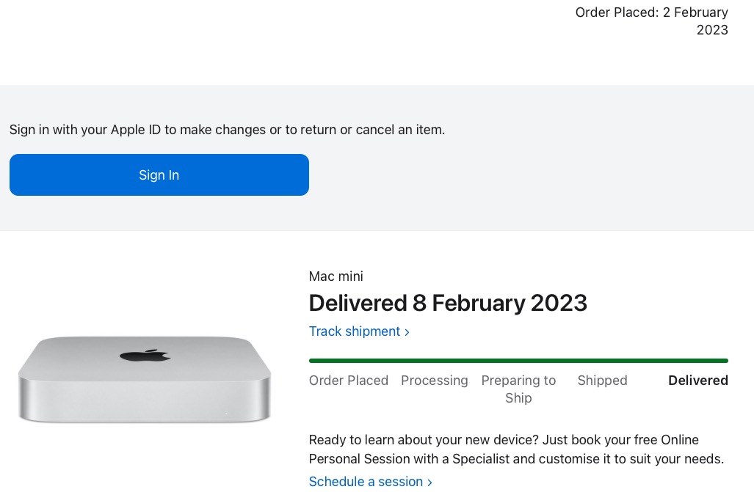This screenshot has height=492, width=754.
Task: Click empty space in the gray sign-in banner
Action: click(551, 183)
